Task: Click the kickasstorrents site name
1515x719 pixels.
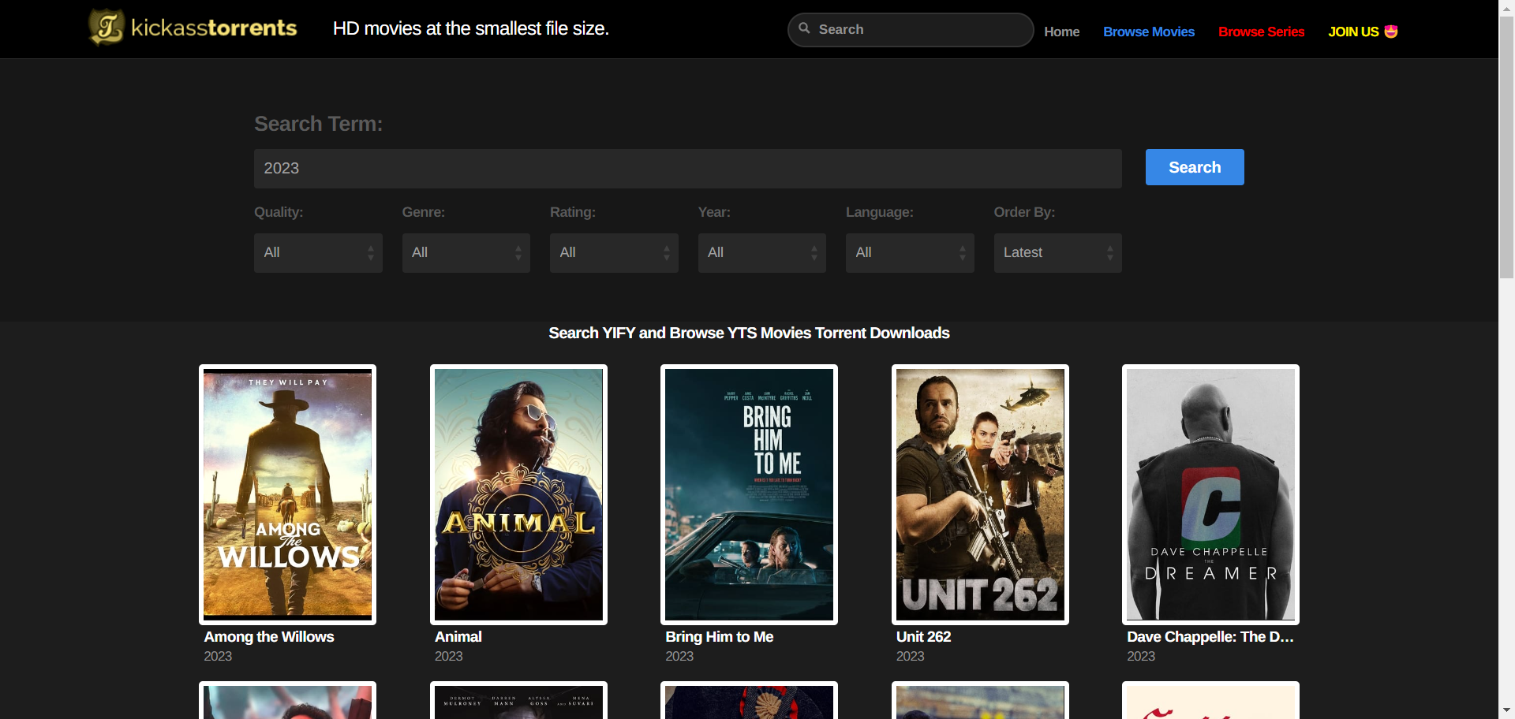Action: point(214,28)
